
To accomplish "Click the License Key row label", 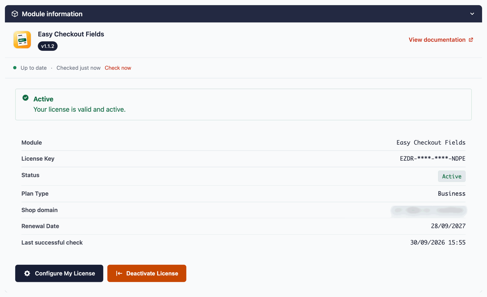I will 38,159.
